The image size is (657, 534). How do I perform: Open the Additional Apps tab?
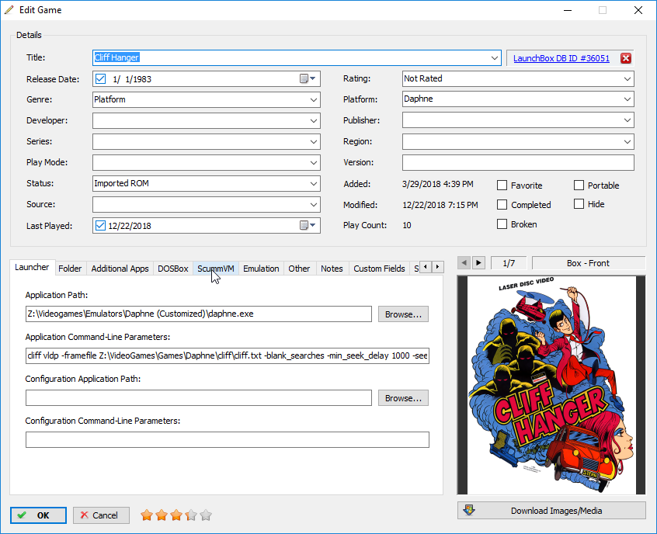120,269
